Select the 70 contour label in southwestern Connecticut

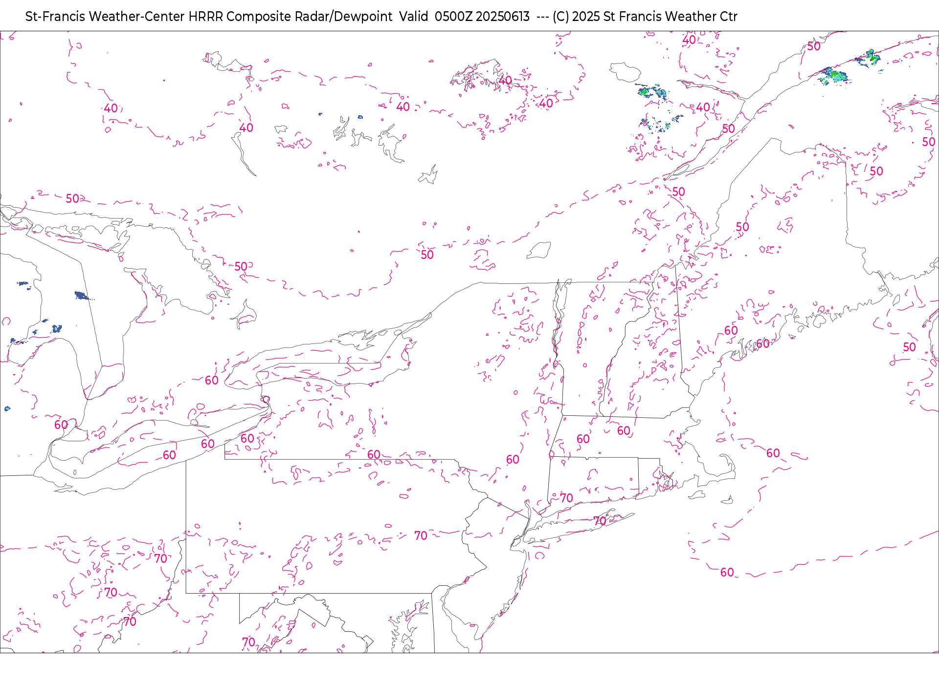tap(567, 498)
